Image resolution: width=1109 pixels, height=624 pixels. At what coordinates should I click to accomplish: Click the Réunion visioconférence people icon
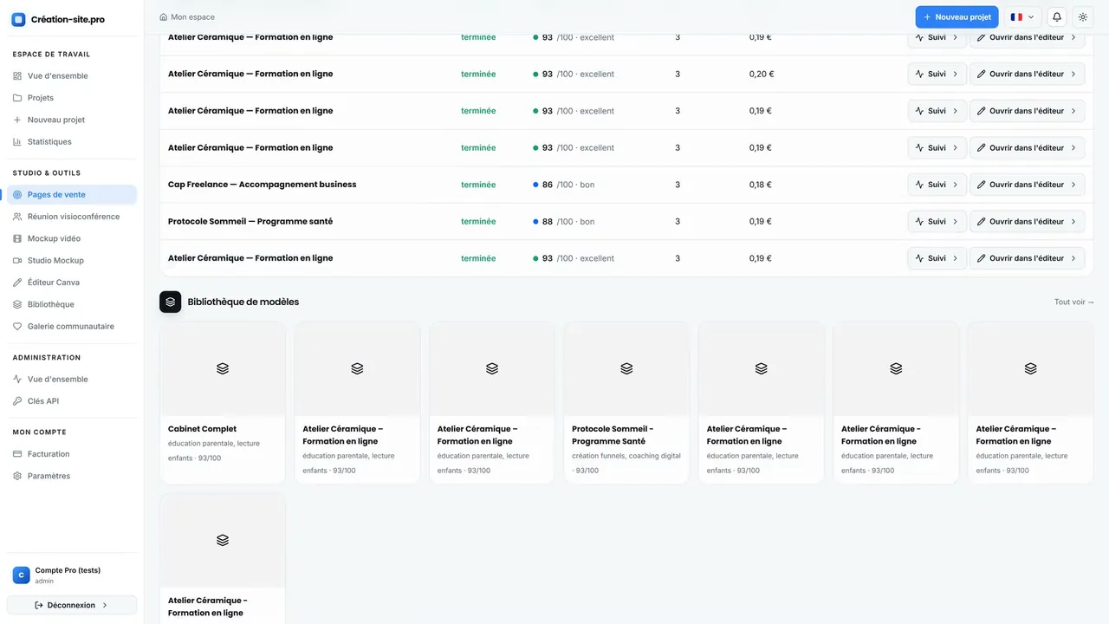[x=17, y=217]
